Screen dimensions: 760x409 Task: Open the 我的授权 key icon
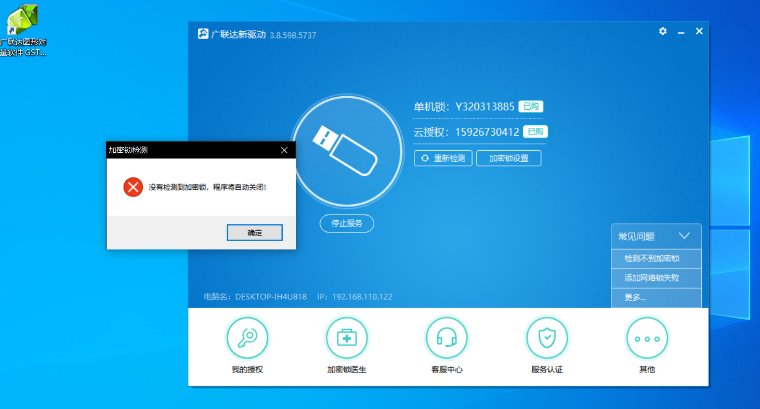[x=247, y=338]
